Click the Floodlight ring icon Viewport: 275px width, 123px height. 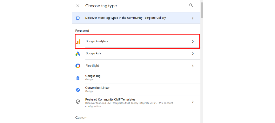[x=78, y=66]
